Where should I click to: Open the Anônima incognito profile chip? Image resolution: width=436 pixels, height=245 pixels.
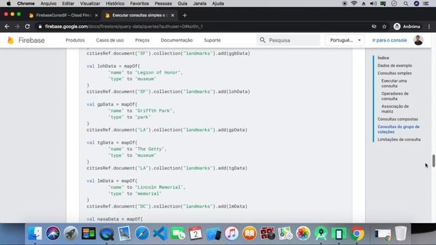(407, 27)
